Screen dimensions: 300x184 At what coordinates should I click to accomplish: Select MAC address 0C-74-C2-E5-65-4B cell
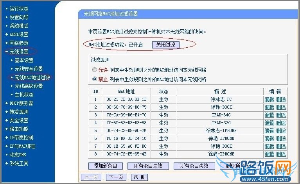(127, 154)
